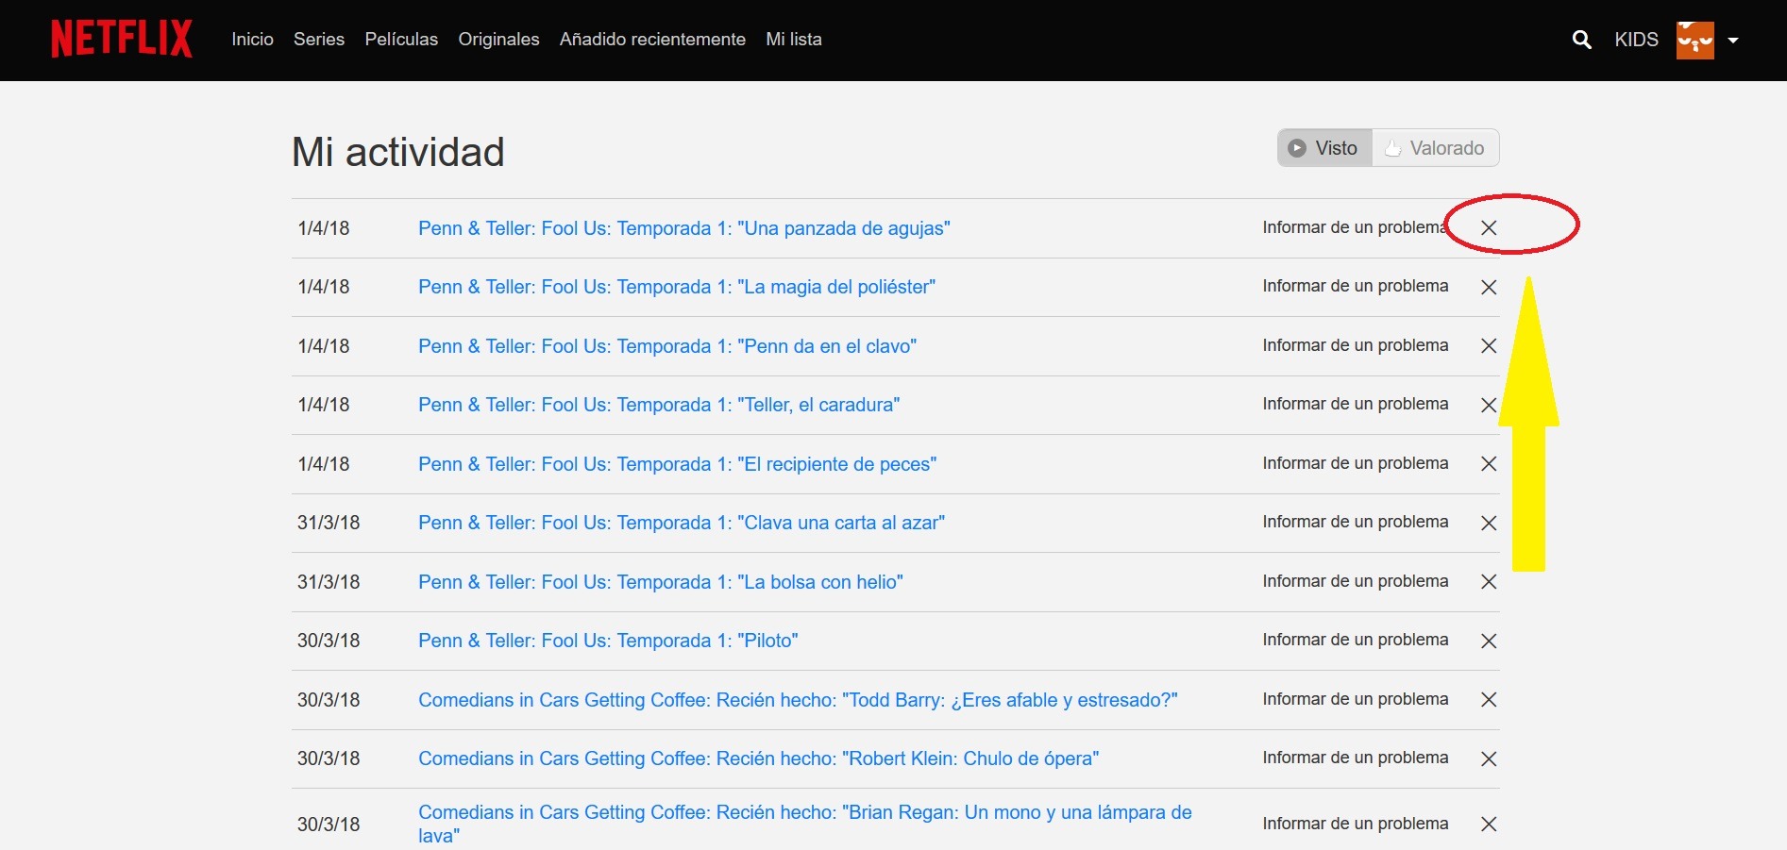Image resolution: width=1787 pixels, height=850 pixels.
Task: Open Añadido recientemente section
Action: click(x=652, y=40)
